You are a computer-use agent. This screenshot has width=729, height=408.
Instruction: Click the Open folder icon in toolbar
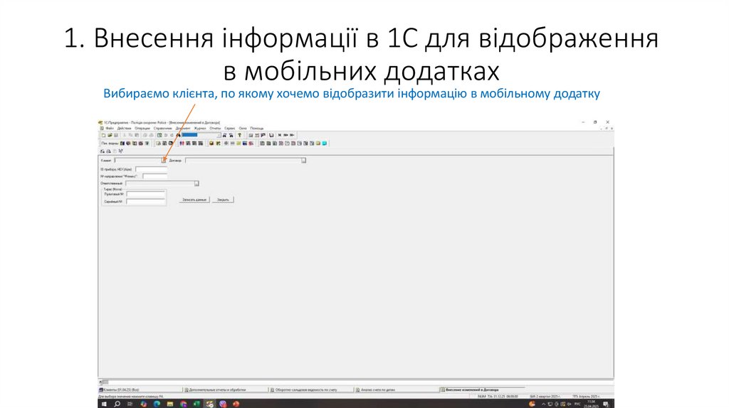(110, 135)
